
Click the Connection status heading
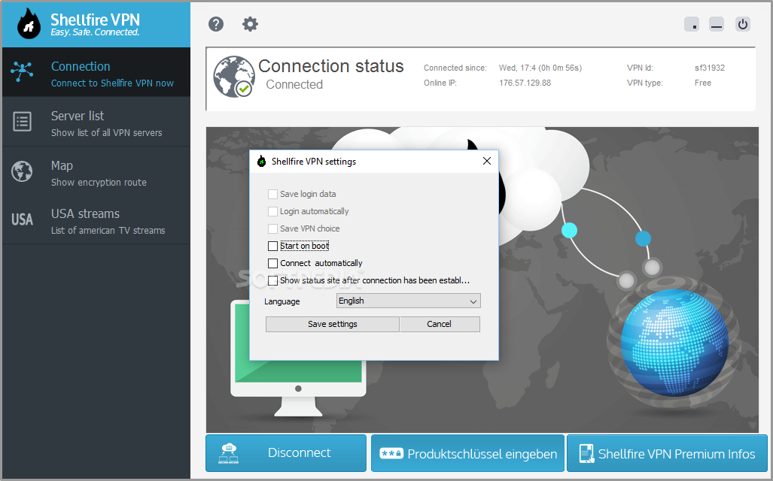pyautogui.click(x=330, y=66)
